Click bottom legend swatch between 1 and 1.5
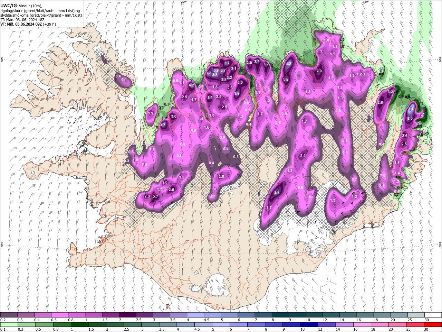 pyautogui.click(x=80, y=324)
